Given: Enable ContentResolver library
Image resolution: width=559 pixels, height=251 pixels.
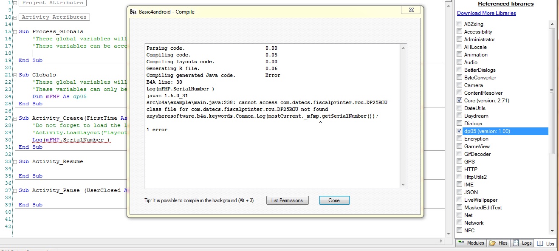Looking at the screenshot, I should 460,93.
